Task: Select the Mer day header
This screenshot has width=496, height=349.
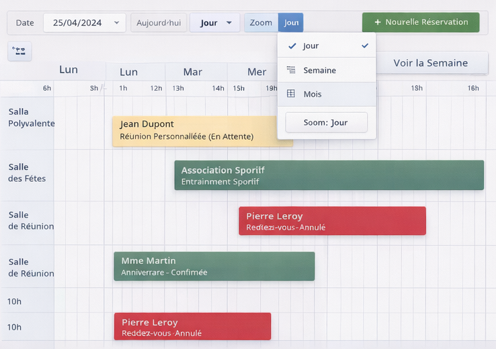Action: click(x=257, y=72)
